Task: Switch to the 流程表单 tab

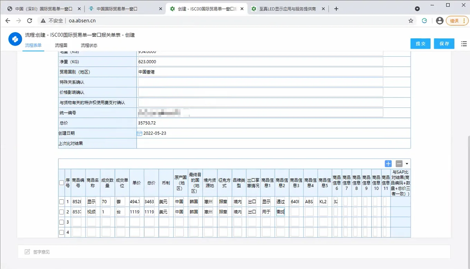Action: [33, 45]
